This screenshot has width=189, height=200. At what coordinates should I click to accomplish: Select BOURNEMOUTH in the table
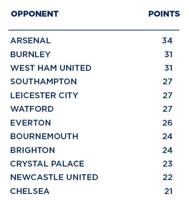(x=44, y=136)
